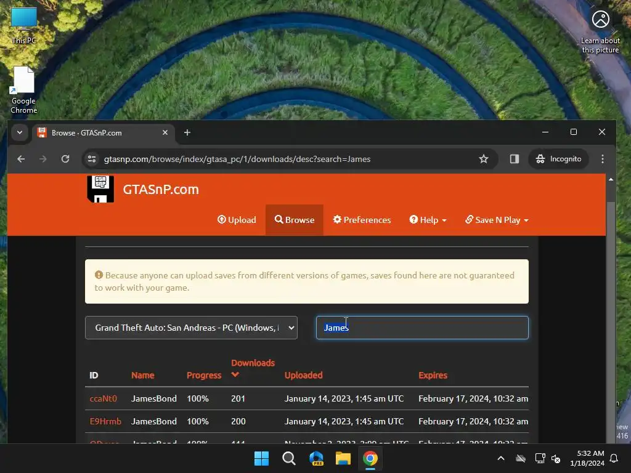Open Preferences from the nav bar
Image resolution: width=631 pixels, height=473 pixels.
click(362, 220)
